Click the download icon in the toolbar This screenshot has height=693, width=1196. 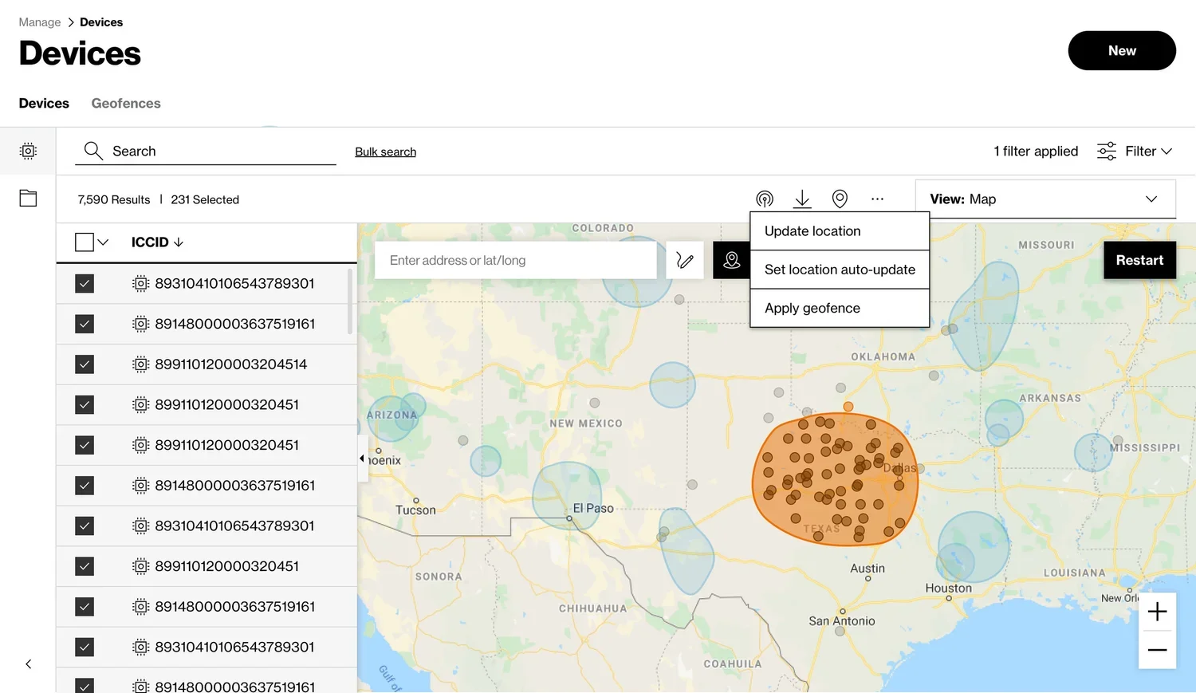pyautogui.click(x=802, y=199)
